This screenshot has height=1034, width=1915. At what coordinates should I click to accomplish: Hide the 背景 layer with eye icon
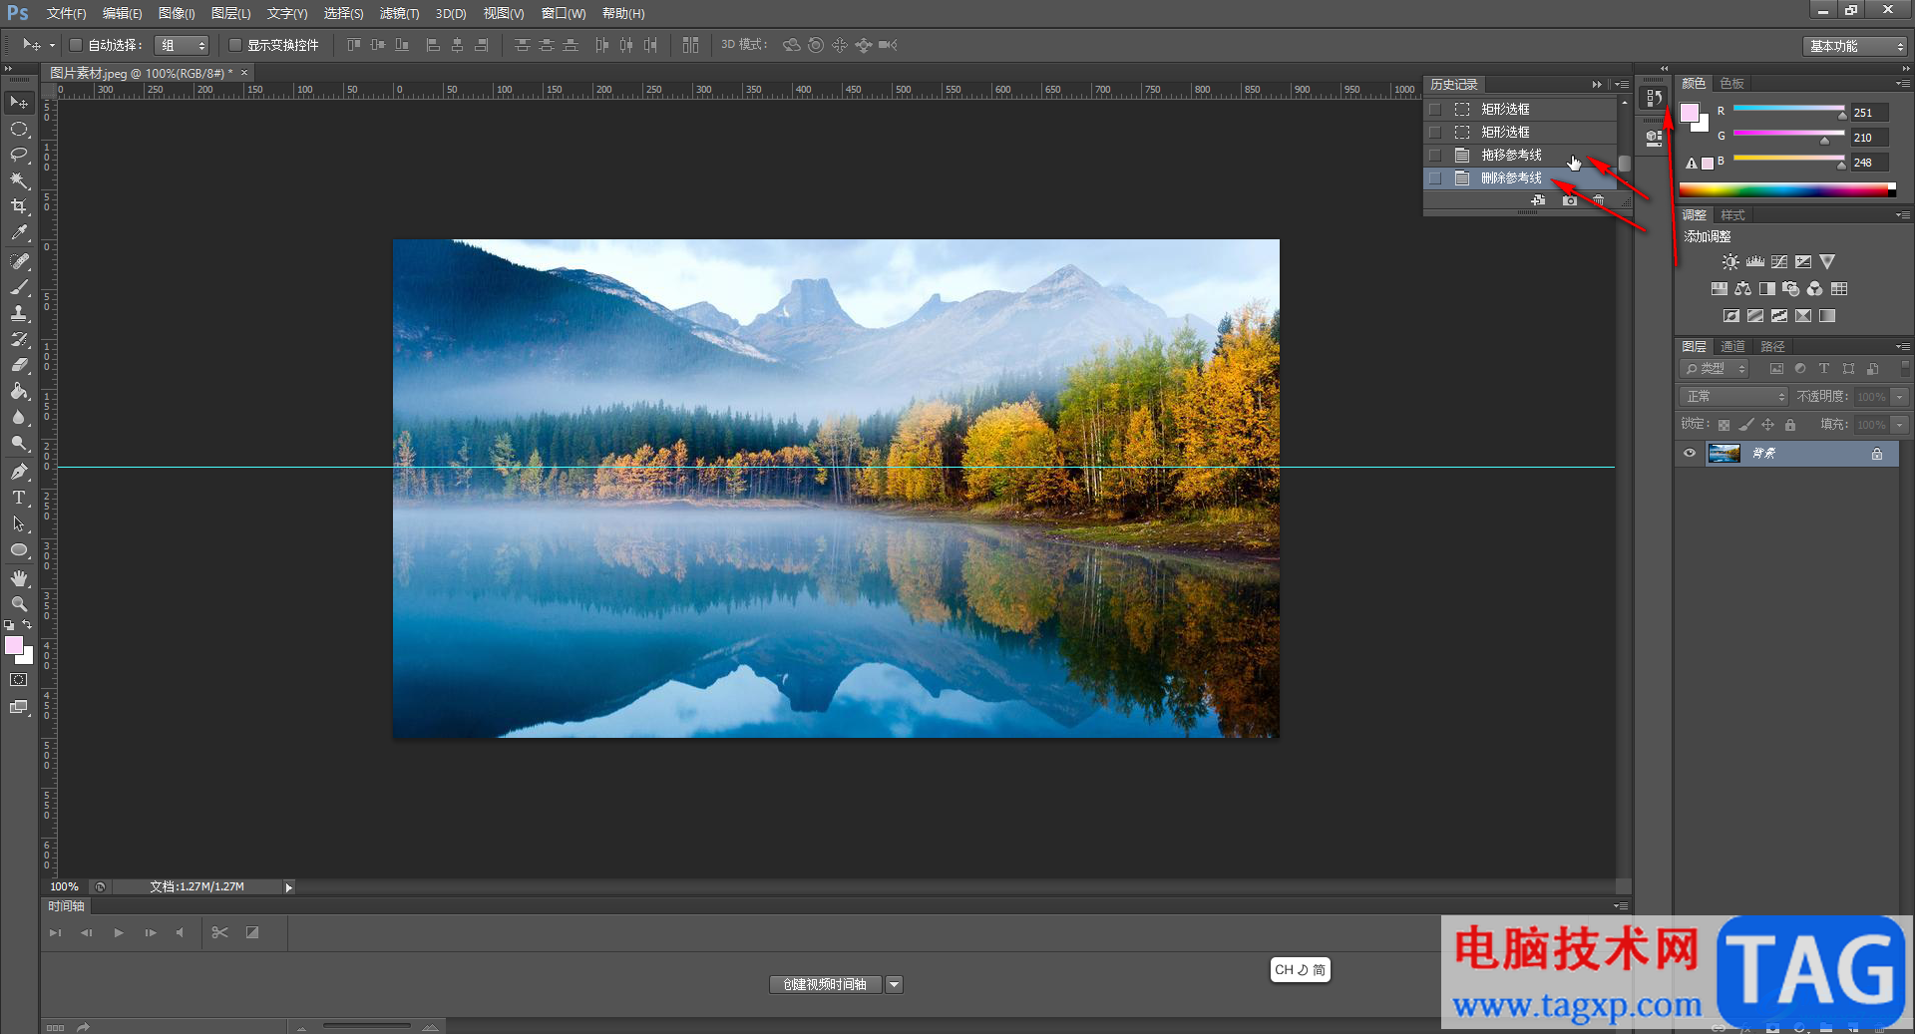[x=1690, y=454]
